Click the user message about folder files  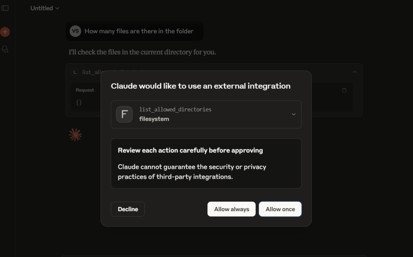coord(139,31)
